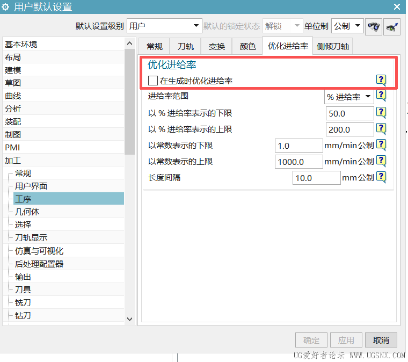This screenshot has width=408, height=362.
Task: Open help for 以 % 进给率表示的上限
Action: point(381,128)
